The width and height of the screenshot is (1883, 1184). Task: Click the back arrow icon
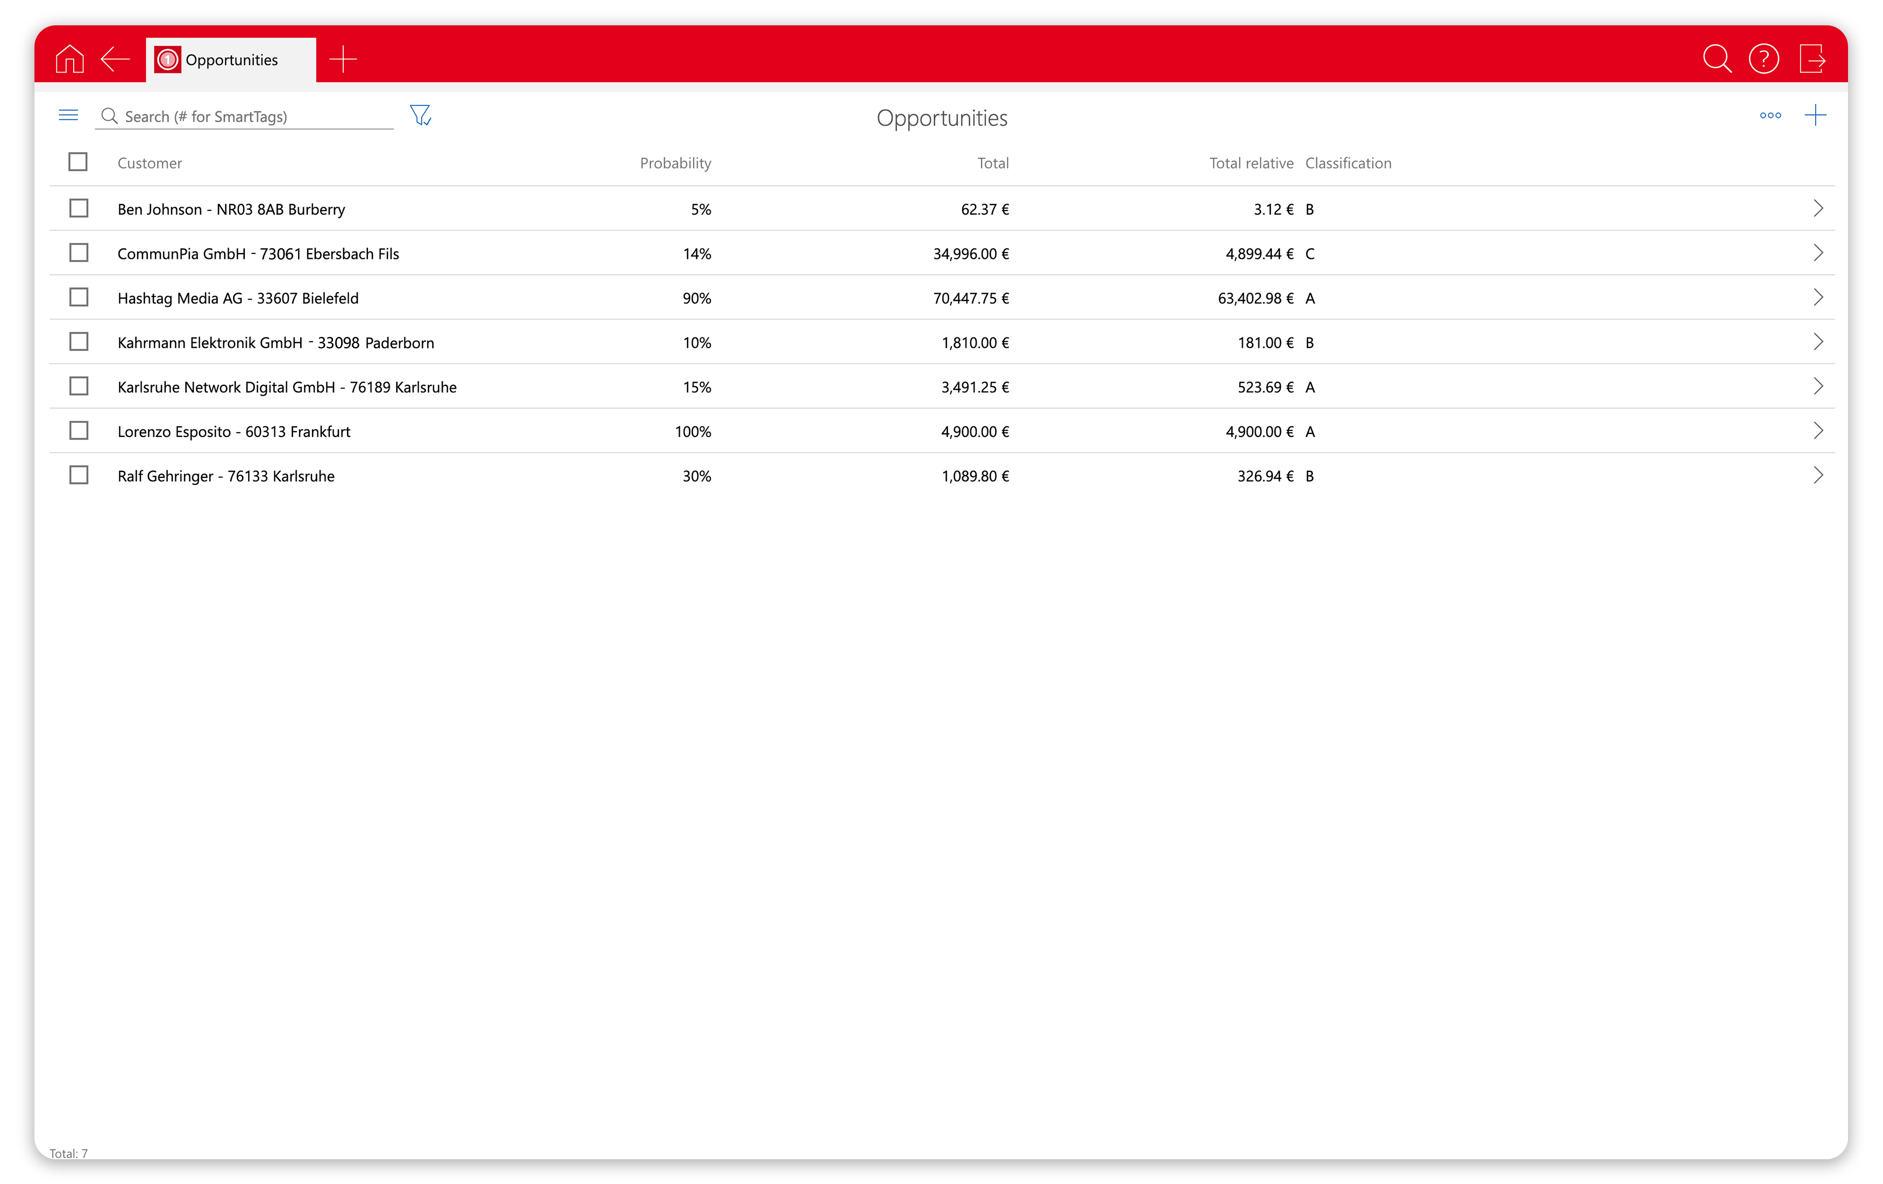click(x=115, y=59)
